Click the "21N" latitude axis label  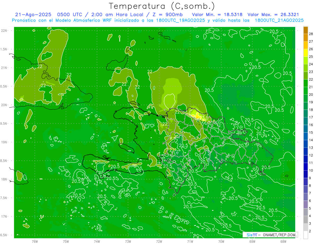pos(4,68)
